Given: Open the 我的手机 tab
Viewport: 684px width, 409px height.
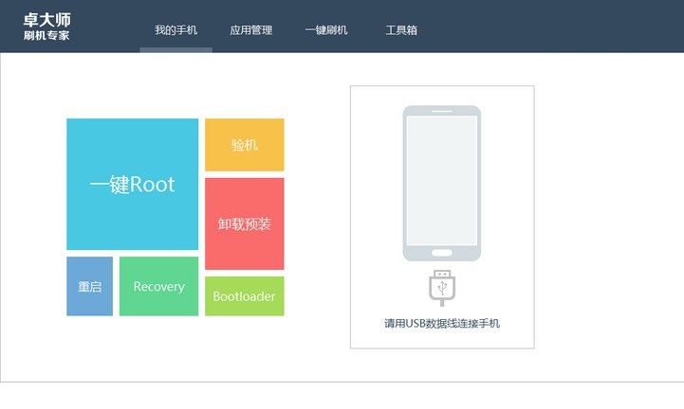Looking at the screenshot, I should (x=176, y=30).
